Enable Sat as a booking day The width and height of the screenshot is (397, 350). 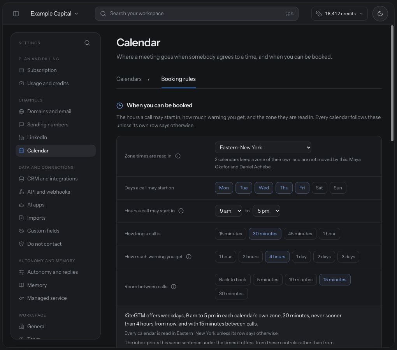tap(319, 188)
